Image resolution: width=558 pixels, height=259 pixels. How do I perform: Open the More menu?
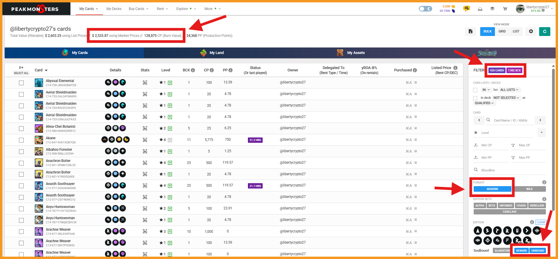point(213,9)
